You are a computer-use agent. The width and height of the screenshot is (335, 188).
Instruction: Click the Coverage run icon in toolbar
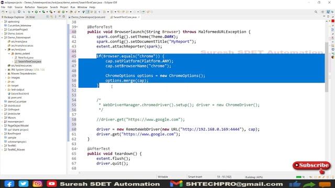click(x=43, y=12)
